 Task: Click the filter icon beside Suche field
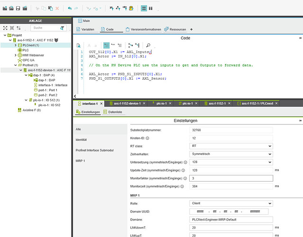[x=62, y=27]
